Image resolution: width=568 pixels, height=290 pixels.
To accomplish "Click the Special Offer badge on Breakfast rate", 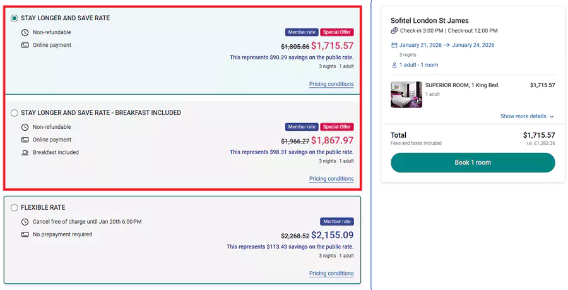I will click(337, 127).
